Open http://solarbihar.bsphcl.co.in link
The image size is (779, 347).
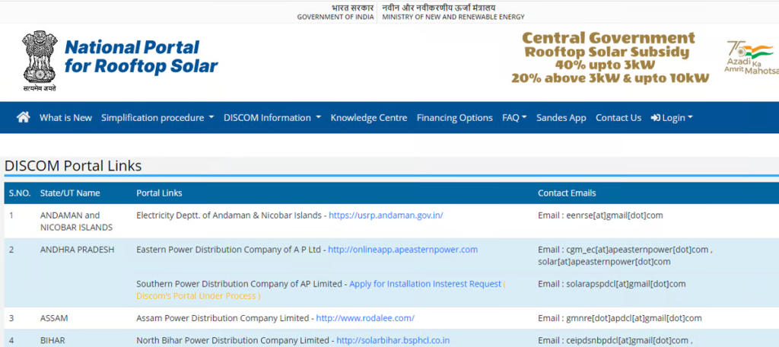(393, 341)
